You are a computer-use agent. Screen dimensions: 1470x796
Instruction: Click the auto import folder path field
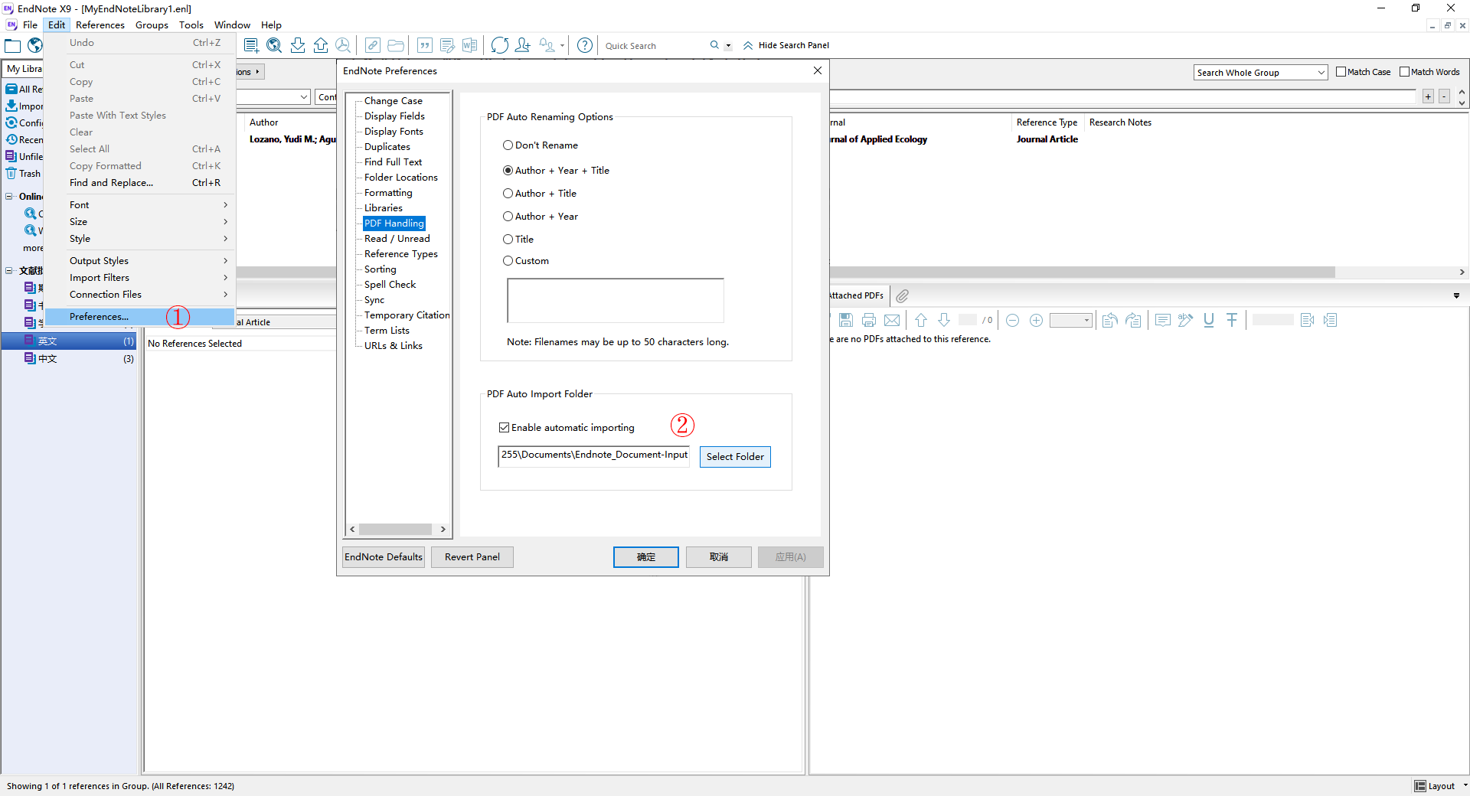pyautogui.click(x=594, y=456)
